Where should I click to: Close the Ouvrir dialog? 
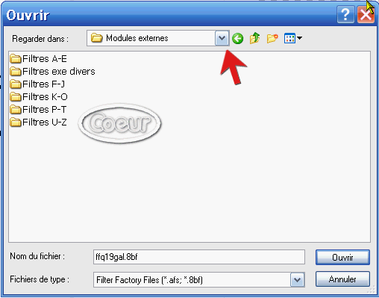pos(366,15)
